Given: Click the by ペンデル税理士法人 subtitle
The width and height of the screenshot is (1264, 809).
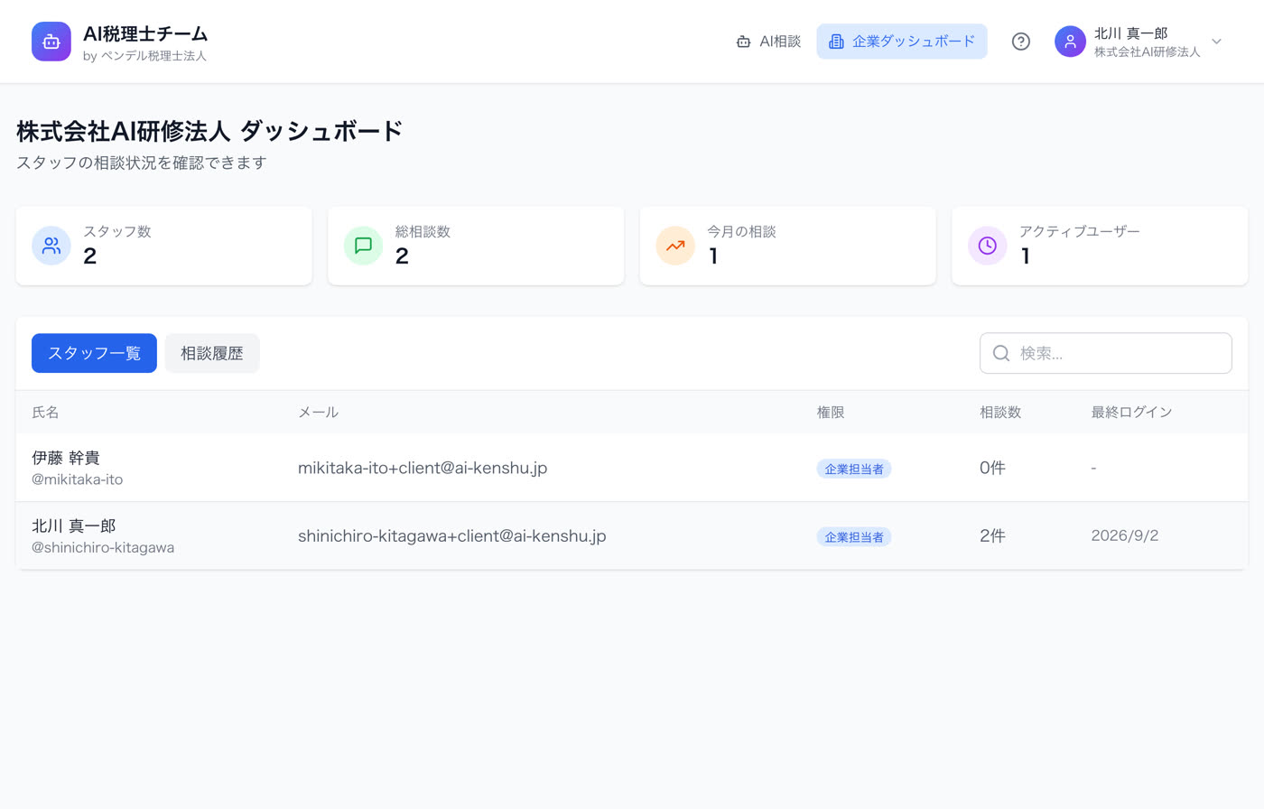Looking at the screenshot, I should pos(144,56).
